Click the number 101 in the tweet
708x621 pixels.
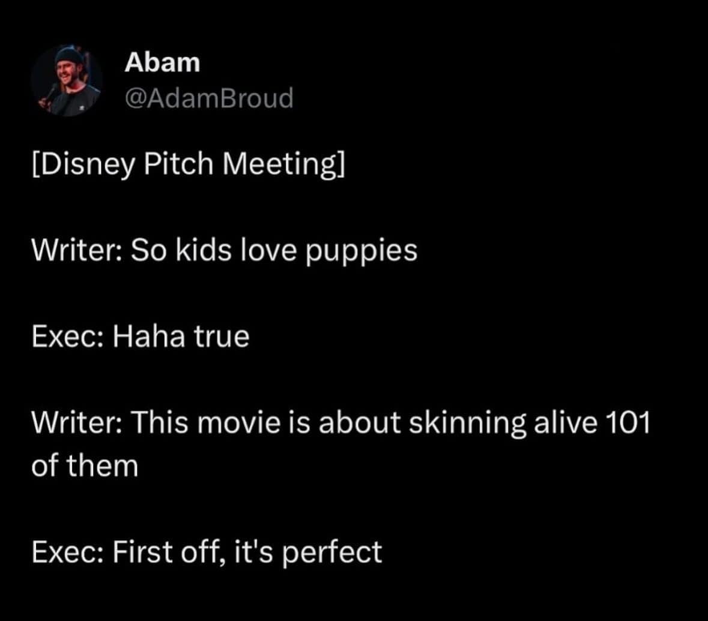point(629,424)
